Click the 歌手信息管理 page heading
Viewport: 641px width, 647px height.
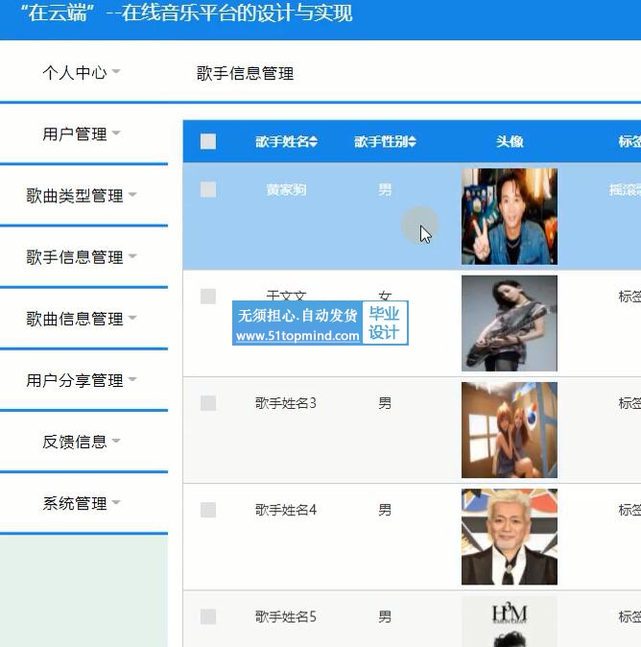[245, 74]
